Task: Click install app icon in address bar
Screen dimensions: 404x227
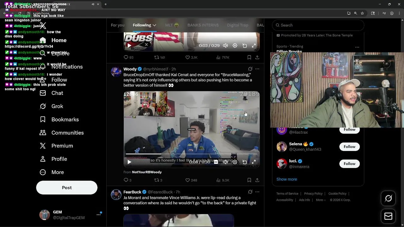Action: click(x=348, y=13)
